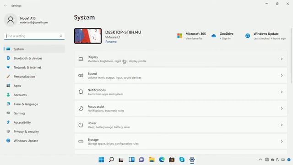This screenshot has height=165, width=293.
Task: Expand the Notifications row chevron
Action: pos(282,92)
